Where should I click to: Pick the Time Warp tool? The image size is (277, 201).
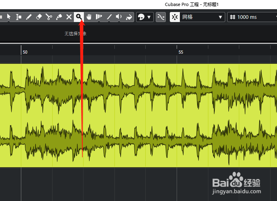coord(99,17)
